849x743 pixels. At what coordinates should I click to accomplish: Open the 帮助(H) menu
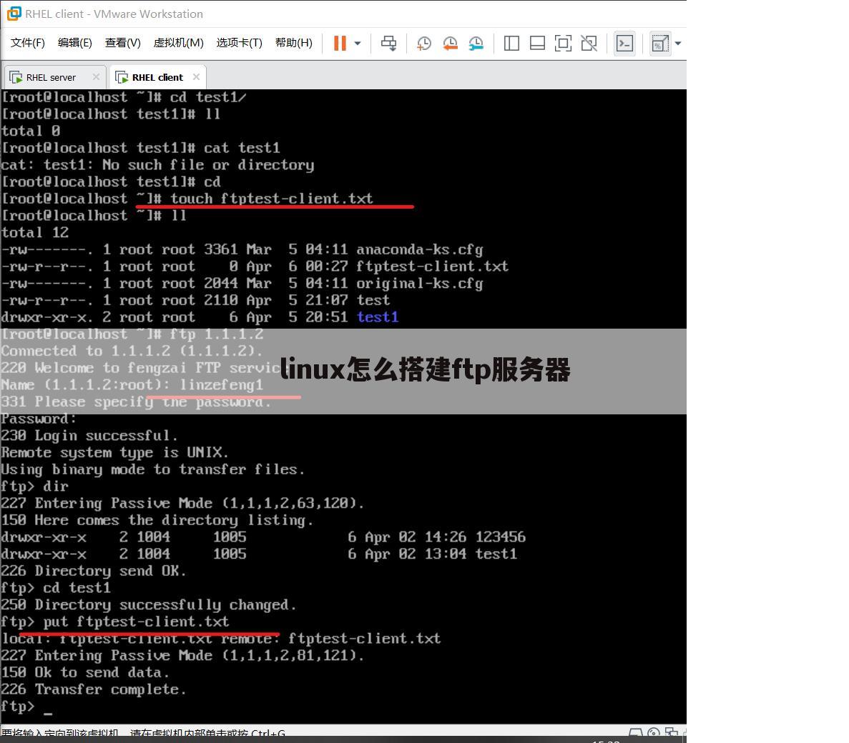[x=293, y=43]
